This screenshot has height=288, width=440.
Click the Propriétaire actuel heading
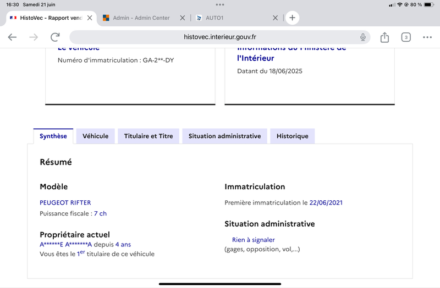(75, 235)
